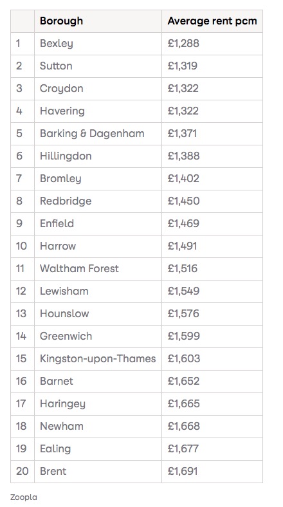Select the Havering borough cell
283x507 pixels.
click(x=98, y=111)
